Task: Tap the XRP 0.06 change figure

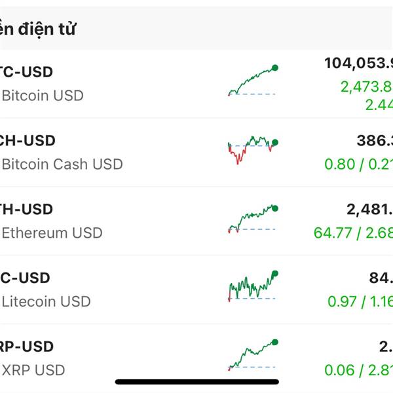Action: coord(340,370)
